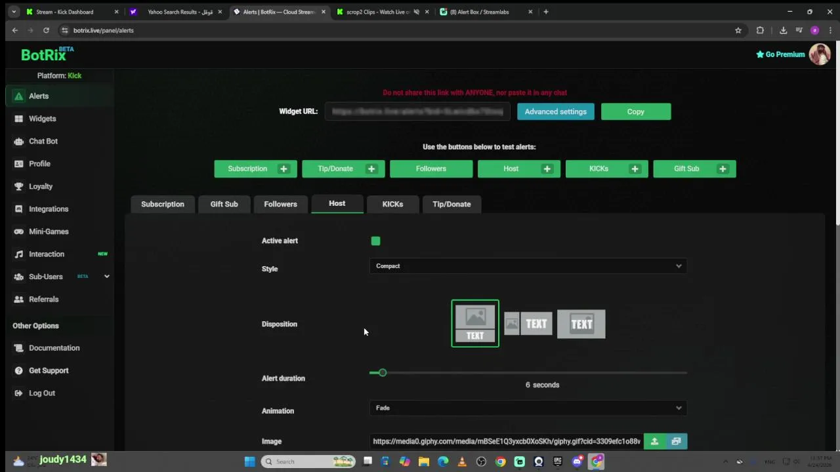The image size is (840, 472).
Task: Open Documentation book icon
Action: click(18, 348)
